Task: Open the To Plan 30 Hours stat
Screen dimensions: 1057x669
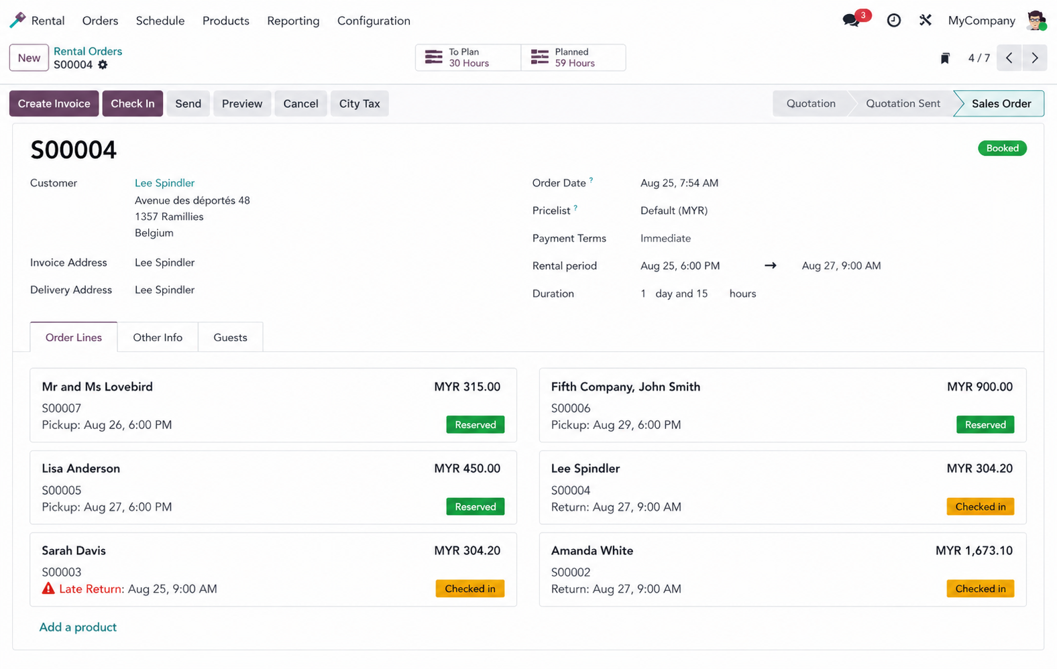Action: point(468,58)
